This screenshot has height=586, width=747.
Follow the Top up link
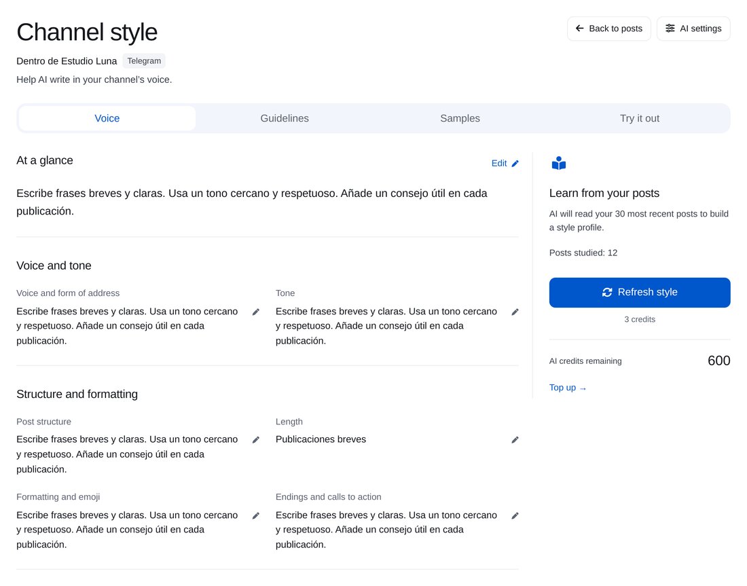pyautogui.click(x=568, y=388)
